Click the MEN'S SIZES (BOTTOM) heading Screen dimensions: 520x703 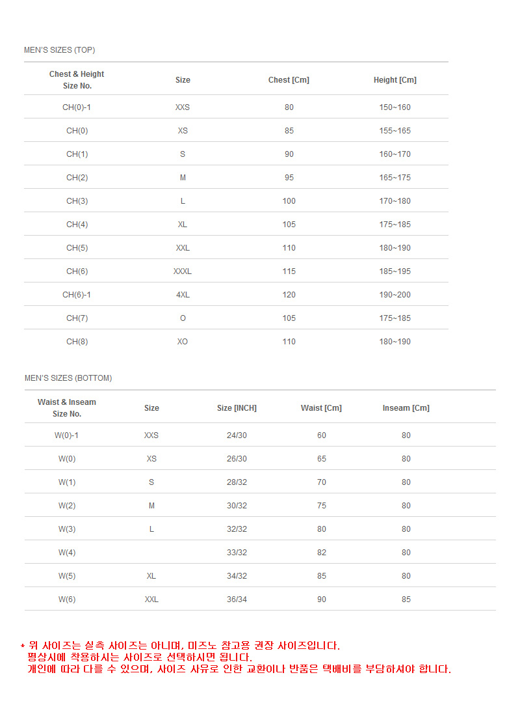point(68,378)
